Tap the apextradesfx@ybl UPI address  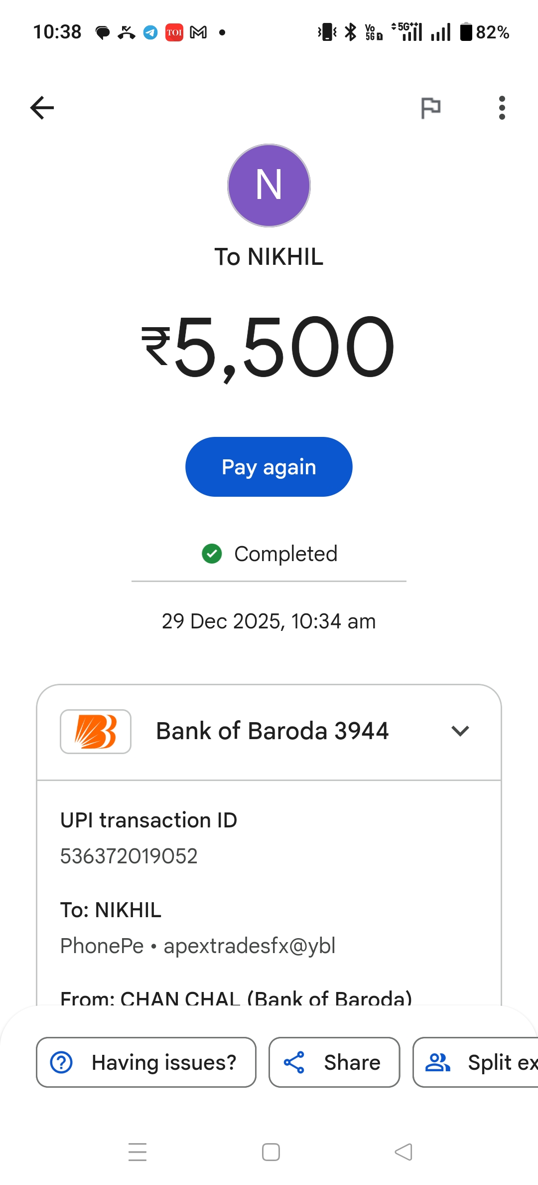click(249, 946)
